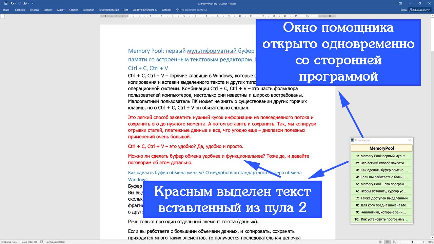Click the Save icon on Quick Access Toolbar
Screen dimensions: 434x244
click(6, 3)
